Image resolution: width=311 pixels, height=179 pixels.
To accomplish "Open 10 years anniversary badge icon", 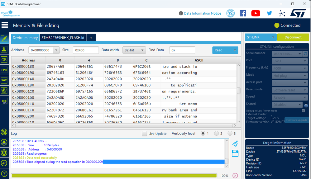I will click(231, 13).
